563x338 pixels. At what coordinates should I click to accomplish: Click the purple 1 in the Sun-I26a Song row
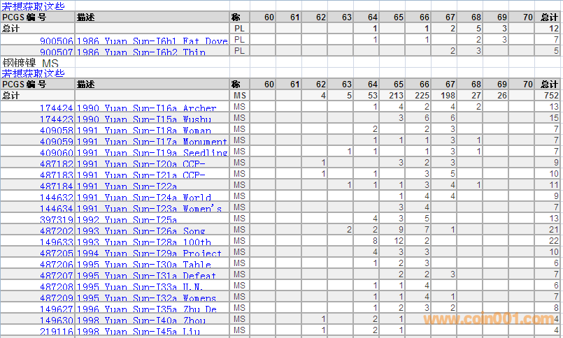coord(452,230)
